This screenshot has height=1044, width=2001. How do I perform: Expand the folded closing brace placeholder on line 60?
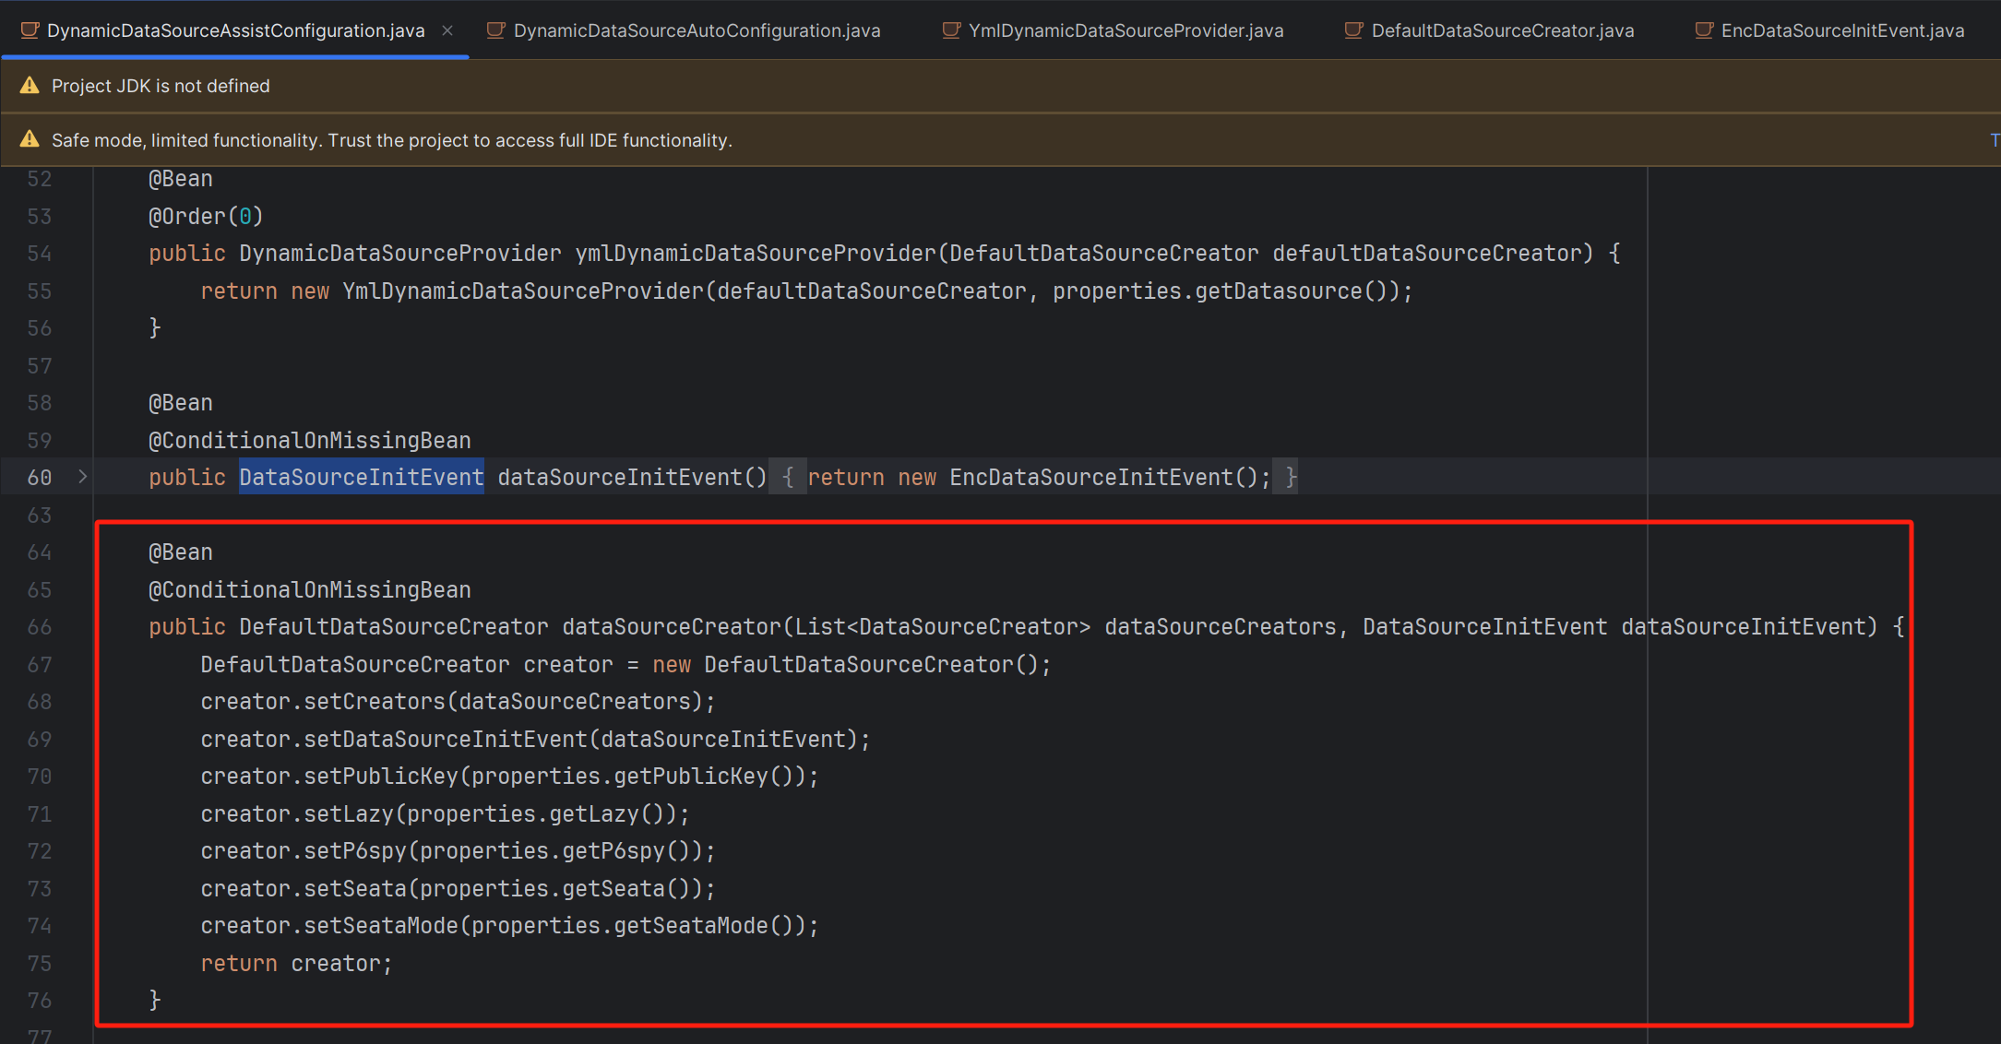pyautogui.click(x=1290, y=478)
